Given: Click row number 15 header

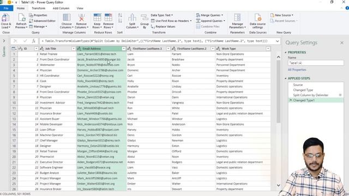Looking at the screenshot, I should 14,130.
